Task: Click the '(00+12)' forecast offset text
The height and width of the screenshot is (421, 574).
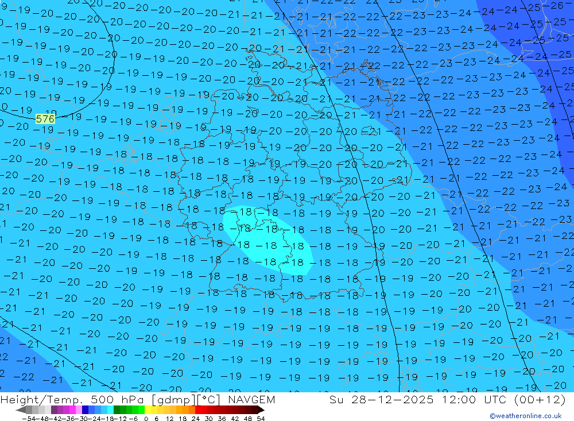Action: 540,399
